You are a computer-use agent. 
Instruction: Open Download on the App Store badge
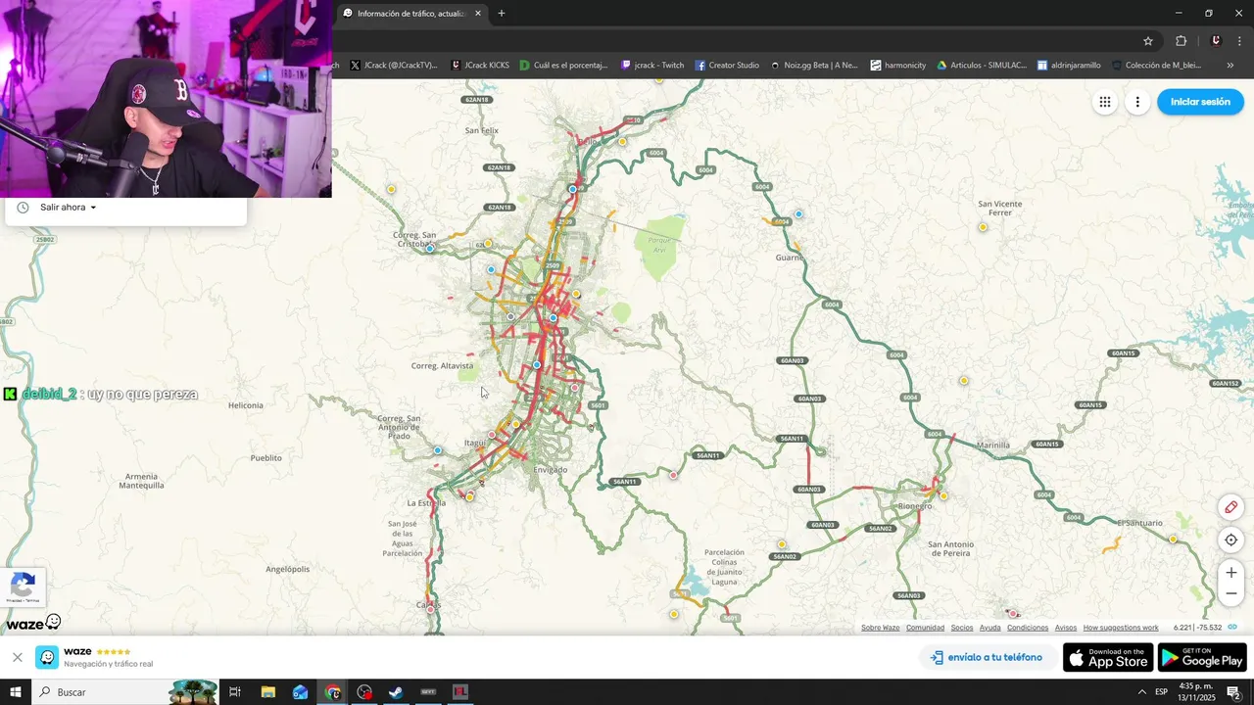click(x=1108, y=657)
